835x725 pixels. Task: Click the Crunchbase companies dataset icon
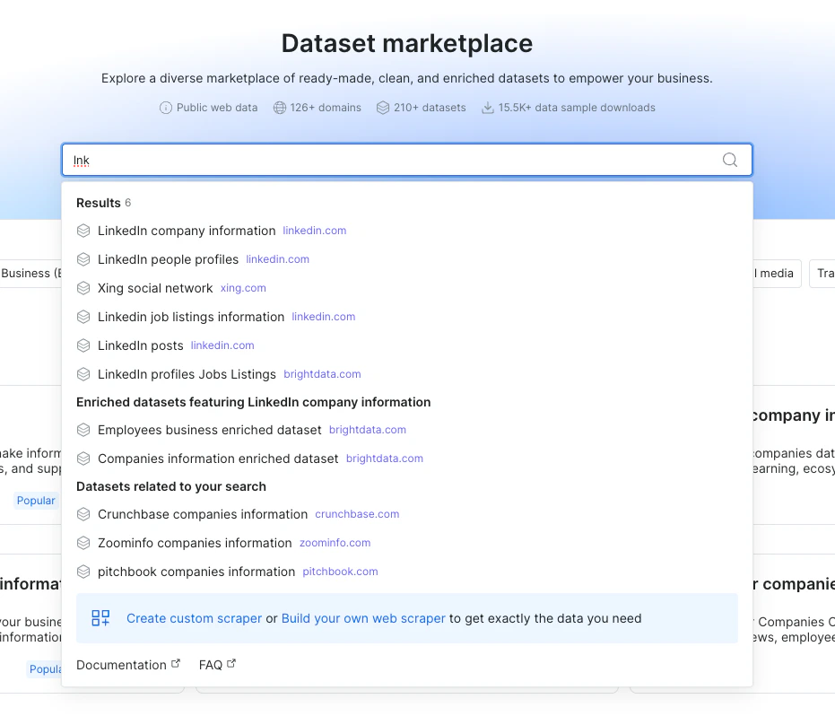83,514
